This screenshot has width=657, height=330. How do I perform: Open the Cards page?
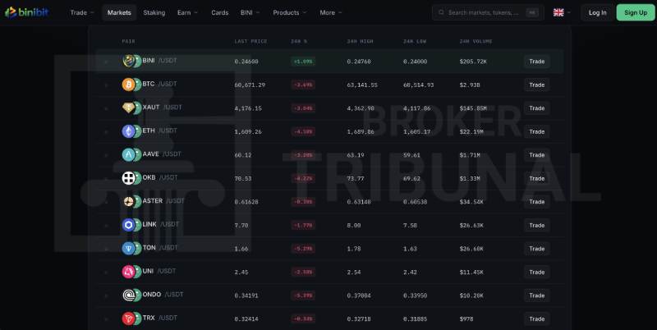pyautogui.click(x=219, y=12)
